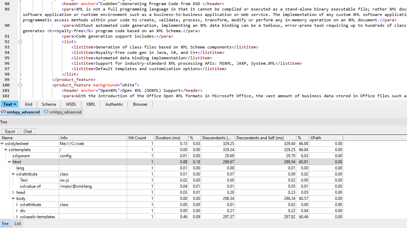Click the Export button

[x=10, y=131]
